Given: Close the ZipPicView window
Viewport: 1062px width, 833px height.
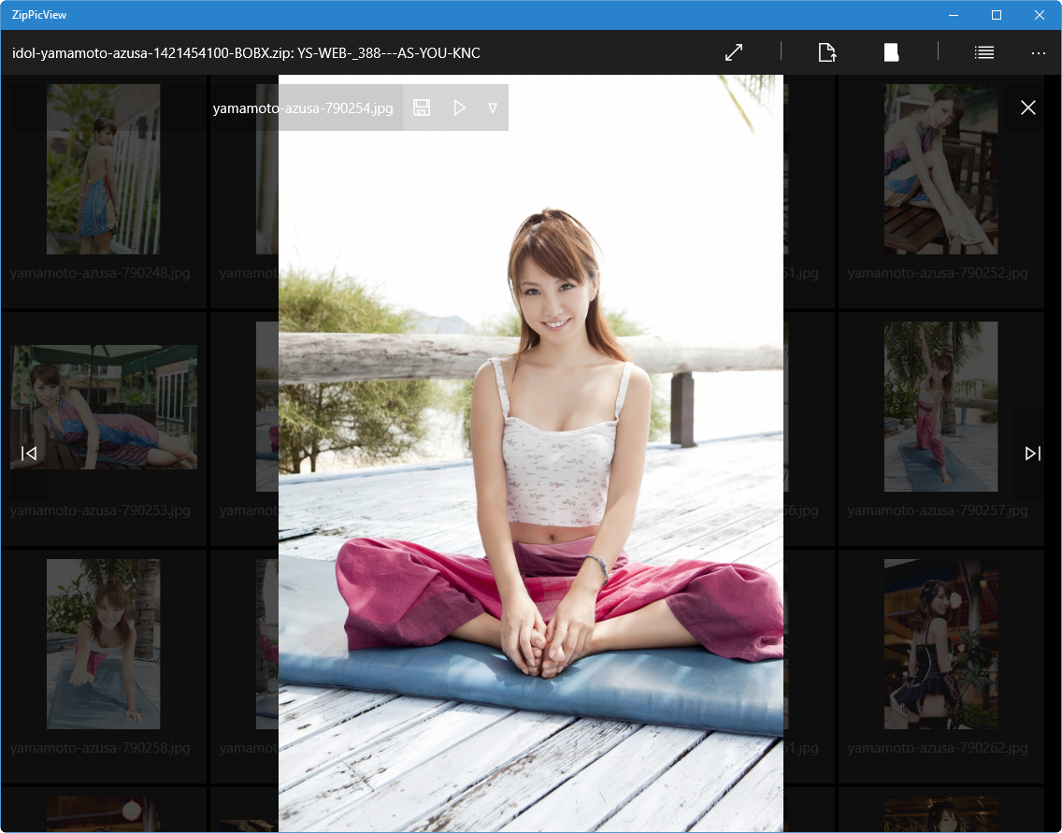Looking at the screenshot, I should point(1039,15).
